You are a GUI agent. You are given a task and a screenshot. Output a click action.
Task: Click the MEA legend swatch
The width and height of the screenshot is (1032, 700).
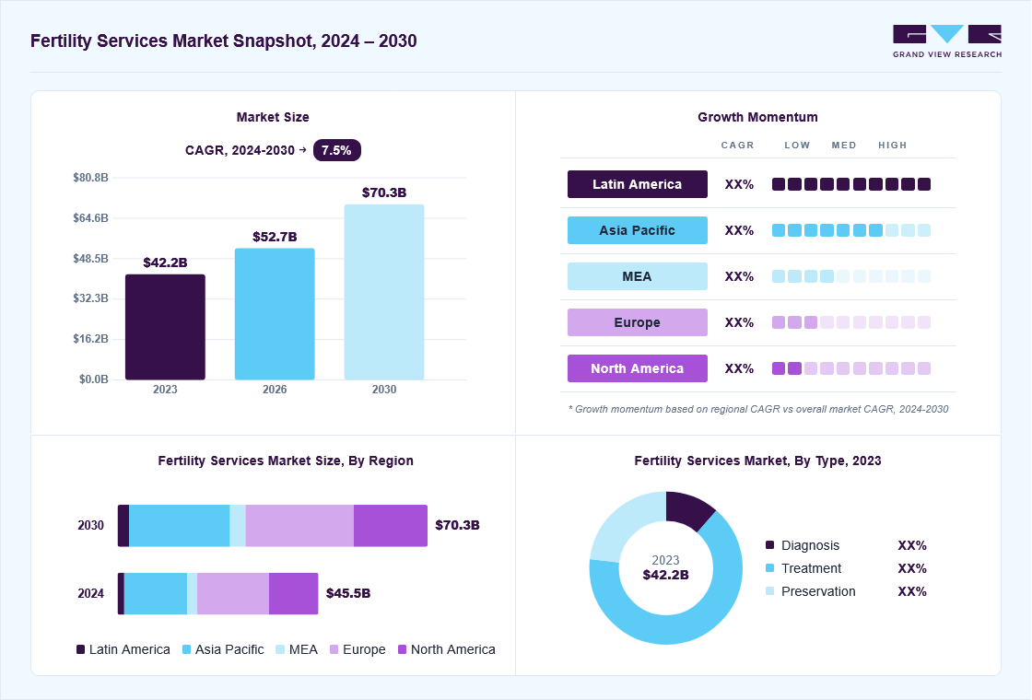pyautogui.click(x=280, y=649)
